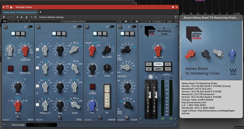
Task: Solo the R channel monitor button
Action: [x=168, y=64]
